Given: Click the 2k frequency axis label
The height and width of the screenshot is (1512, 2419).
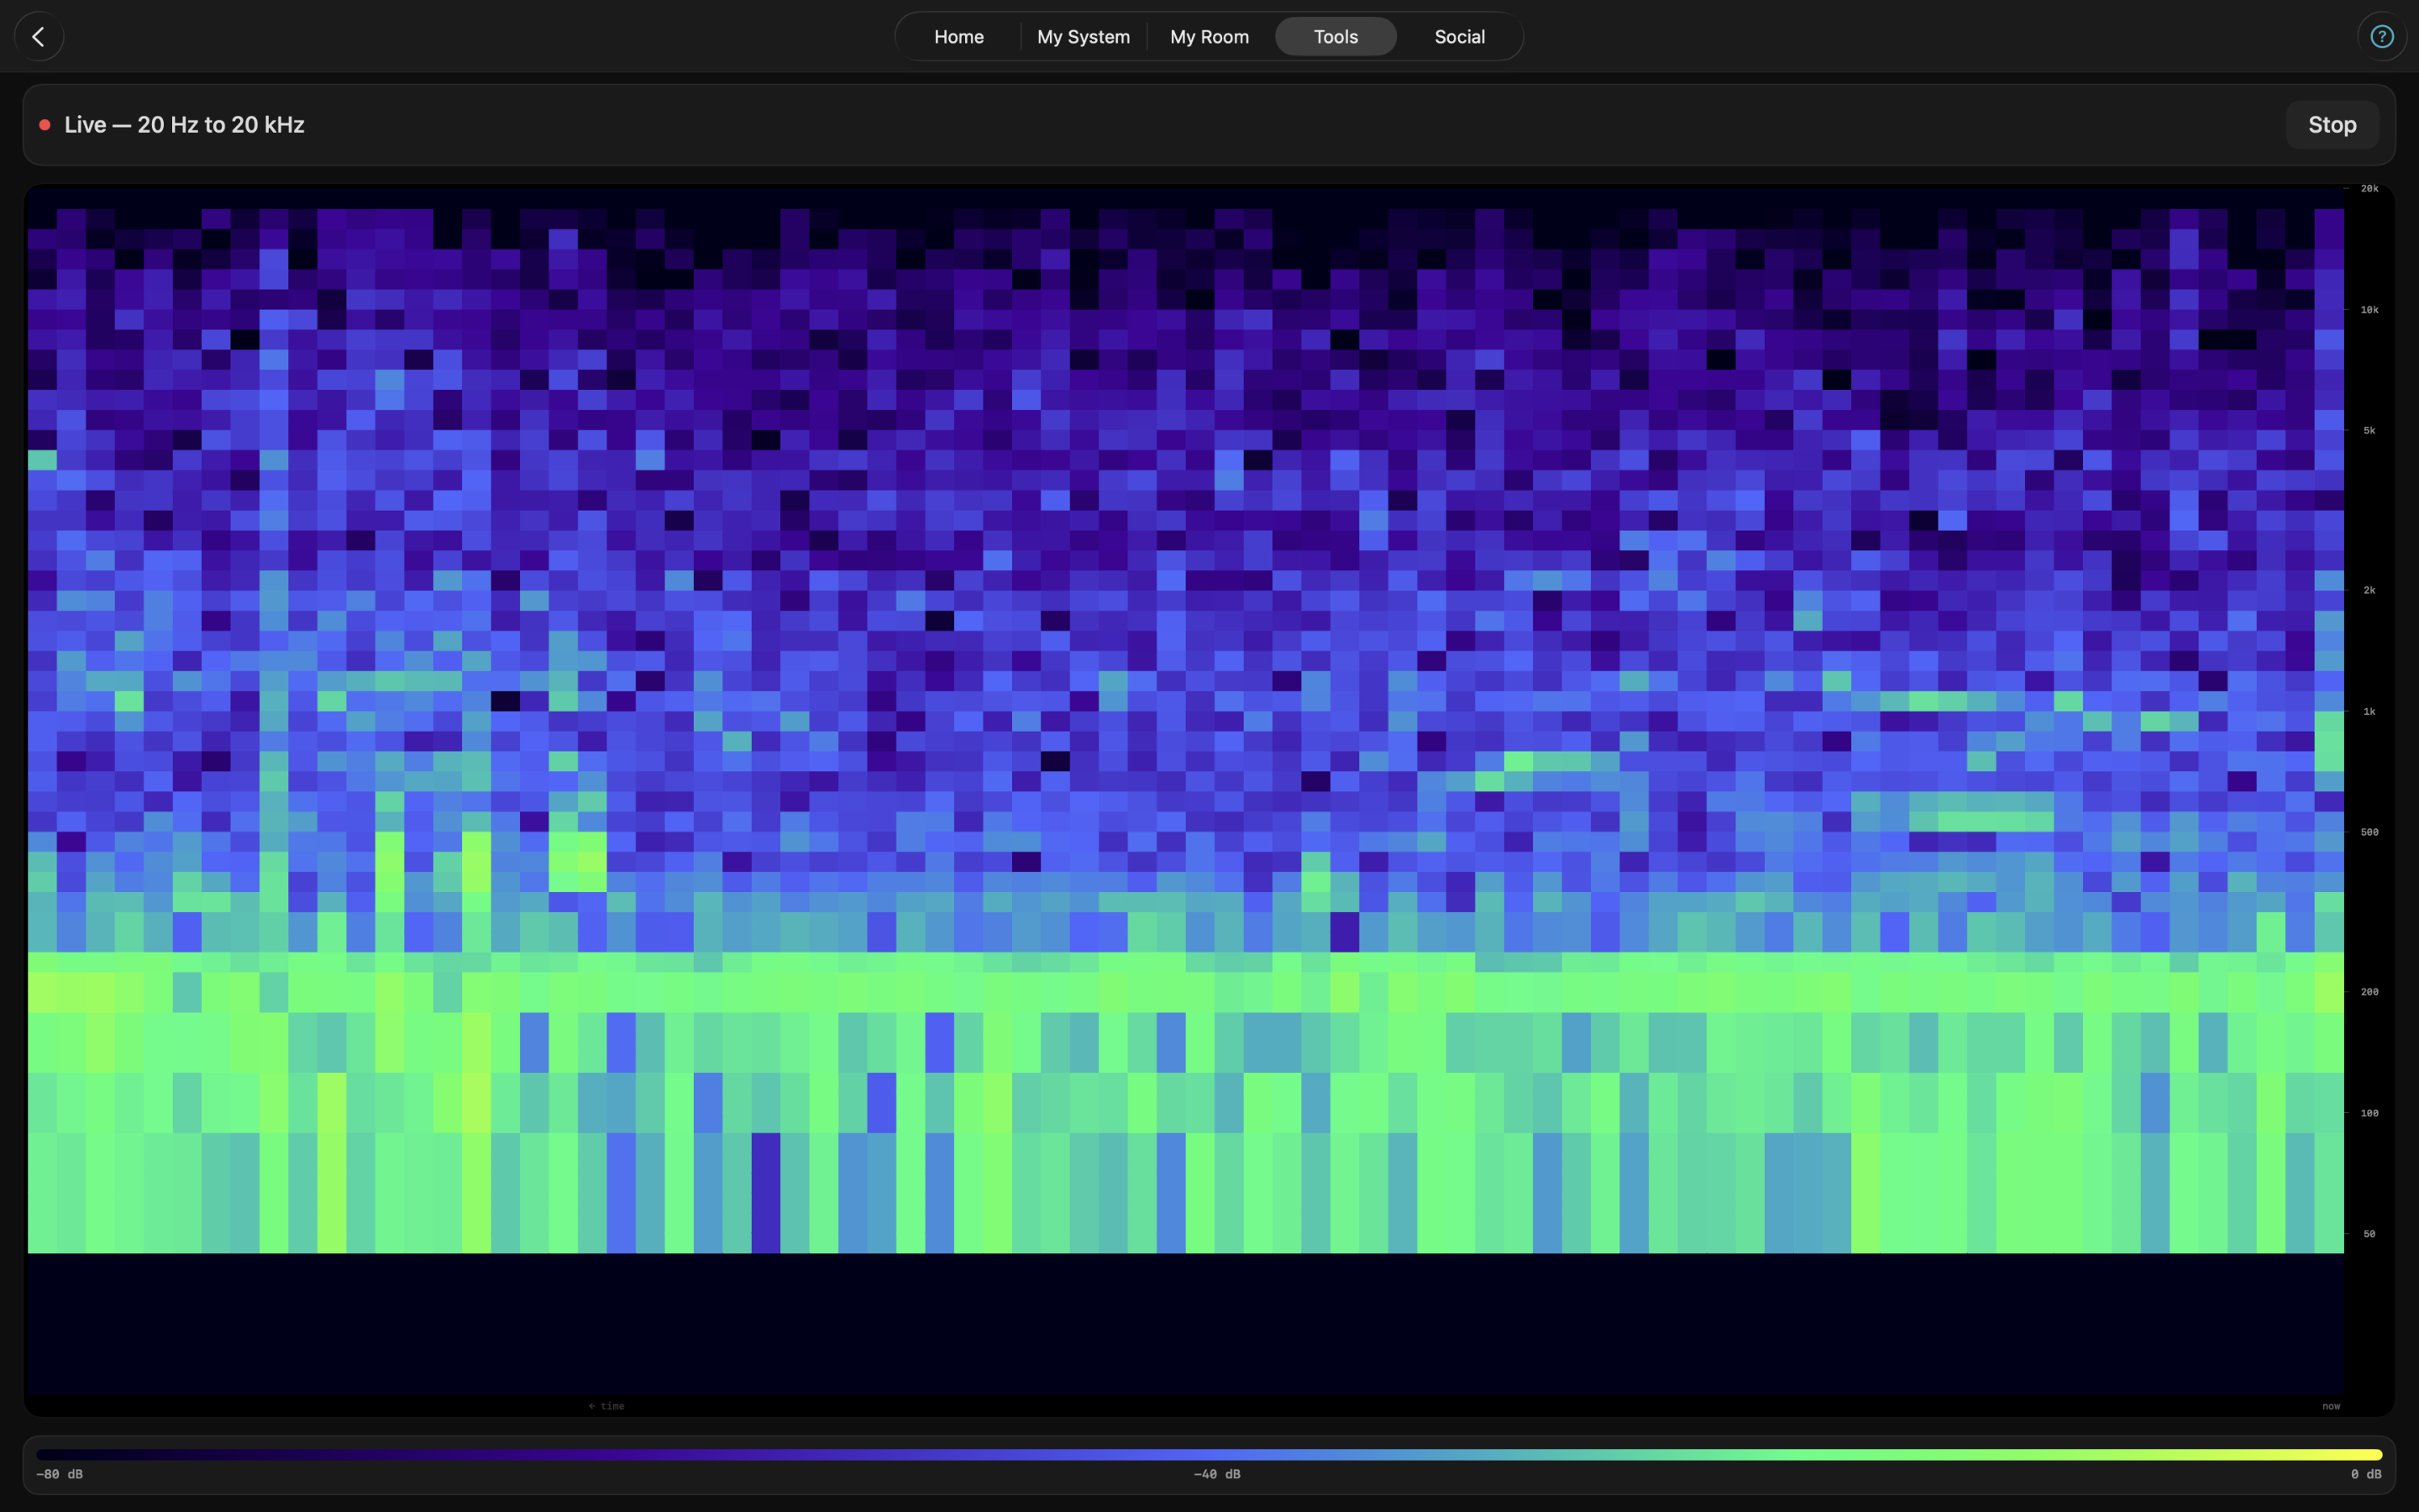Looking at the screenshot, I should click(x=2369, y=590).
